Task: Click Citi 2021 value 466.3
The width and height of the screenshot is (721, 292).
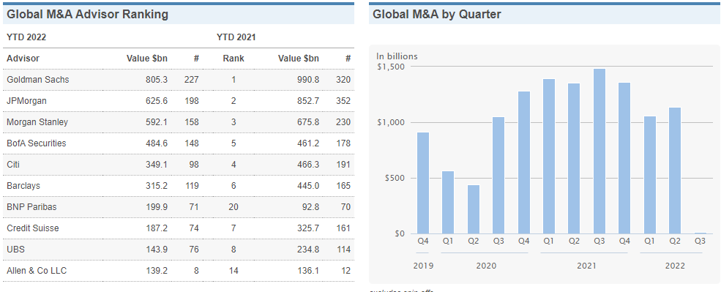Action: (x=307, y=164)
